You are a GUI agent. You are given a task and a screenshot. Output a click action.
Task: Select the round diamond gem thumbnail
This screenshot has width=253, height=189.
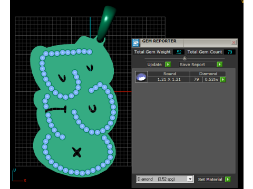coord(141,77)
